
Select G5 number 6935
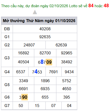click(x=45, y=89)
